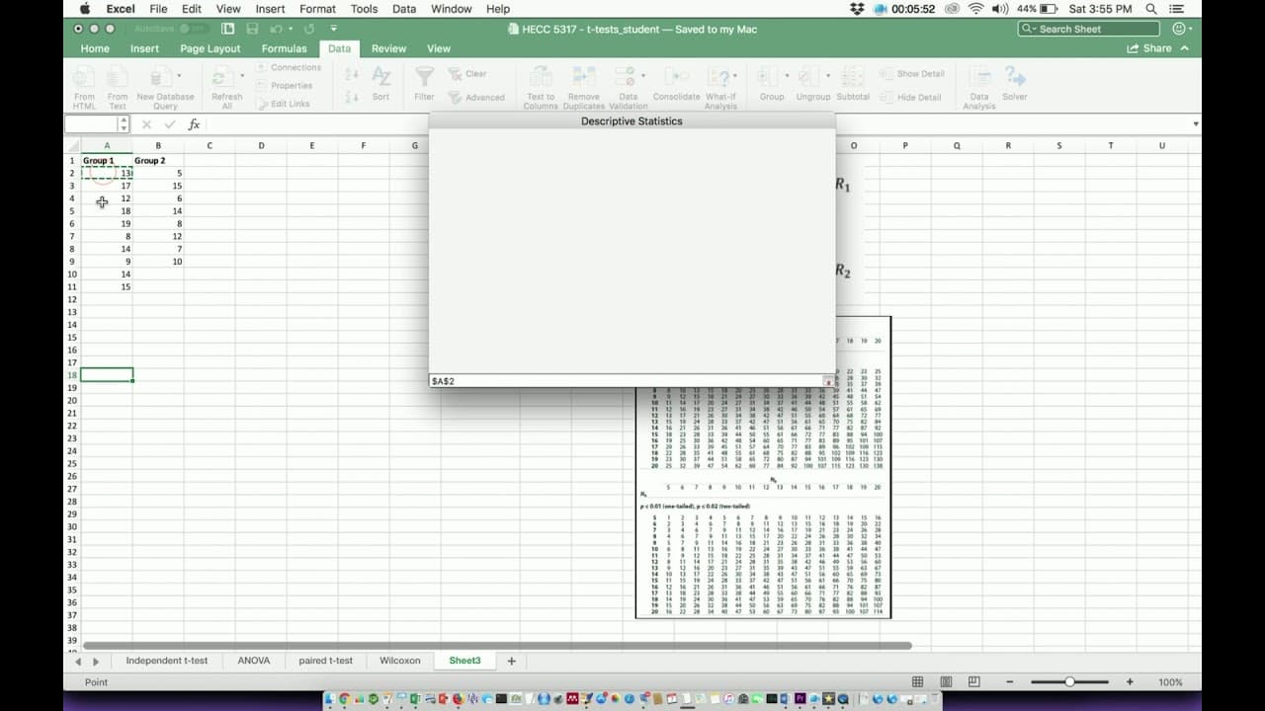Expand the Data Validation dropdown arrow
The image size is (1265, 711).
643,76
